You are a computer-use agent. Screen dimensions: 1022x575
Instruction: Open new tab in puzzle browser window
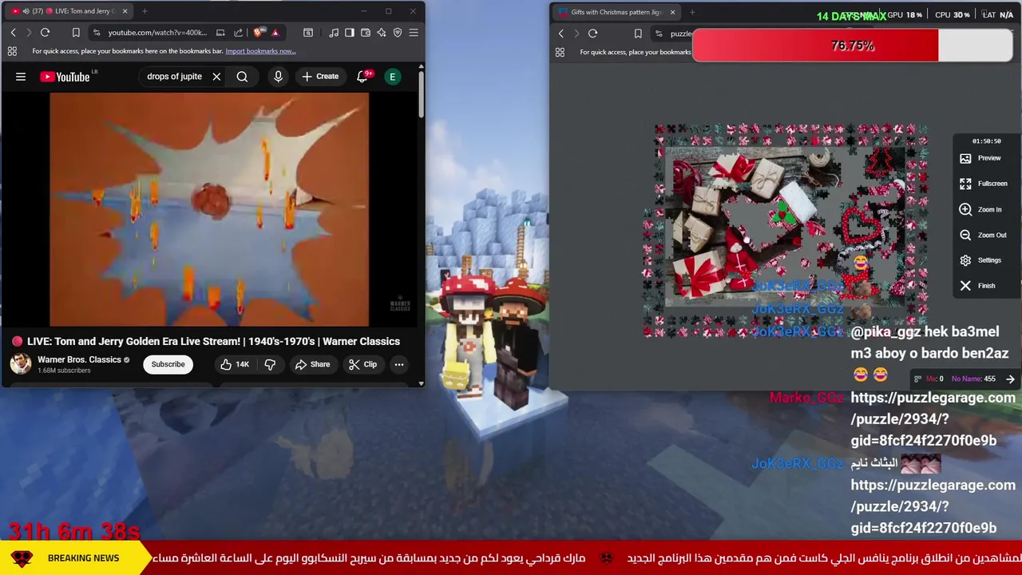(x=692, y=12)
